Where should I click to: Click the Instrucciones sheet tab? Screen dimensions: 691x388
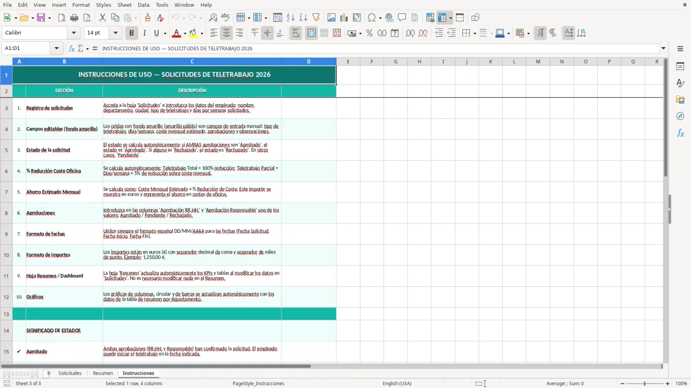tap(138, 373)
